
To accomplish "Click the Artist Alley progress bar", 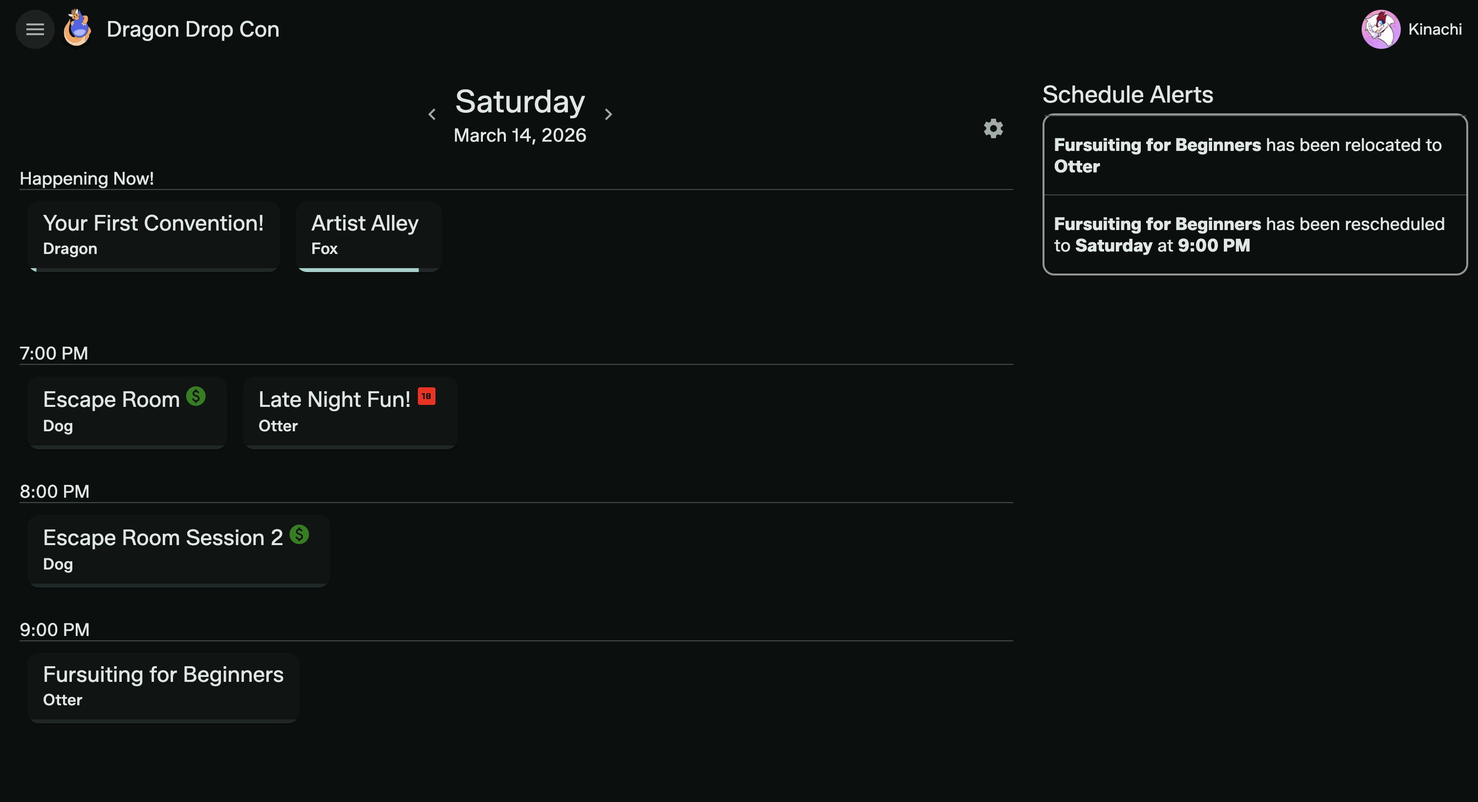I will click(359, 270).
